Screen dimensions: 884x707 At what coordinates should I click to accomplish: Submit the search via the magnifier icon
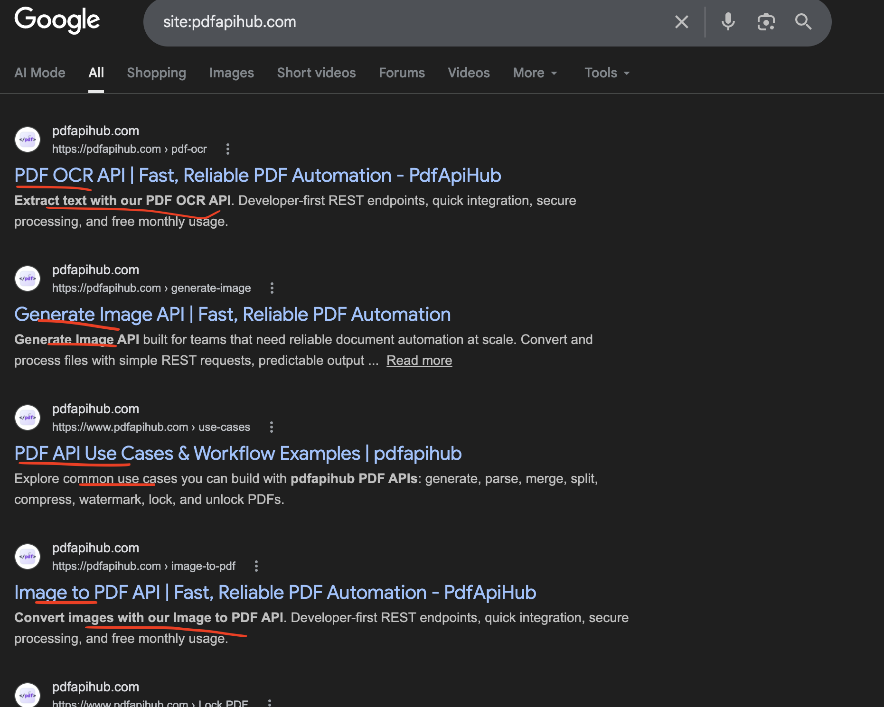(x=803, y=22)
